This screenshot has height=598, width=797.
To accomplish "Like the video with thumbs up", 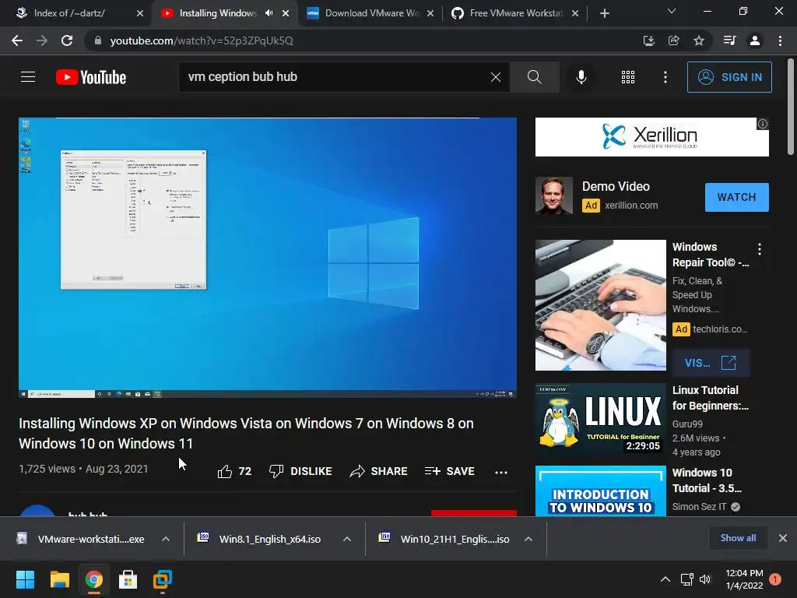I will click(x=234, y=471).
